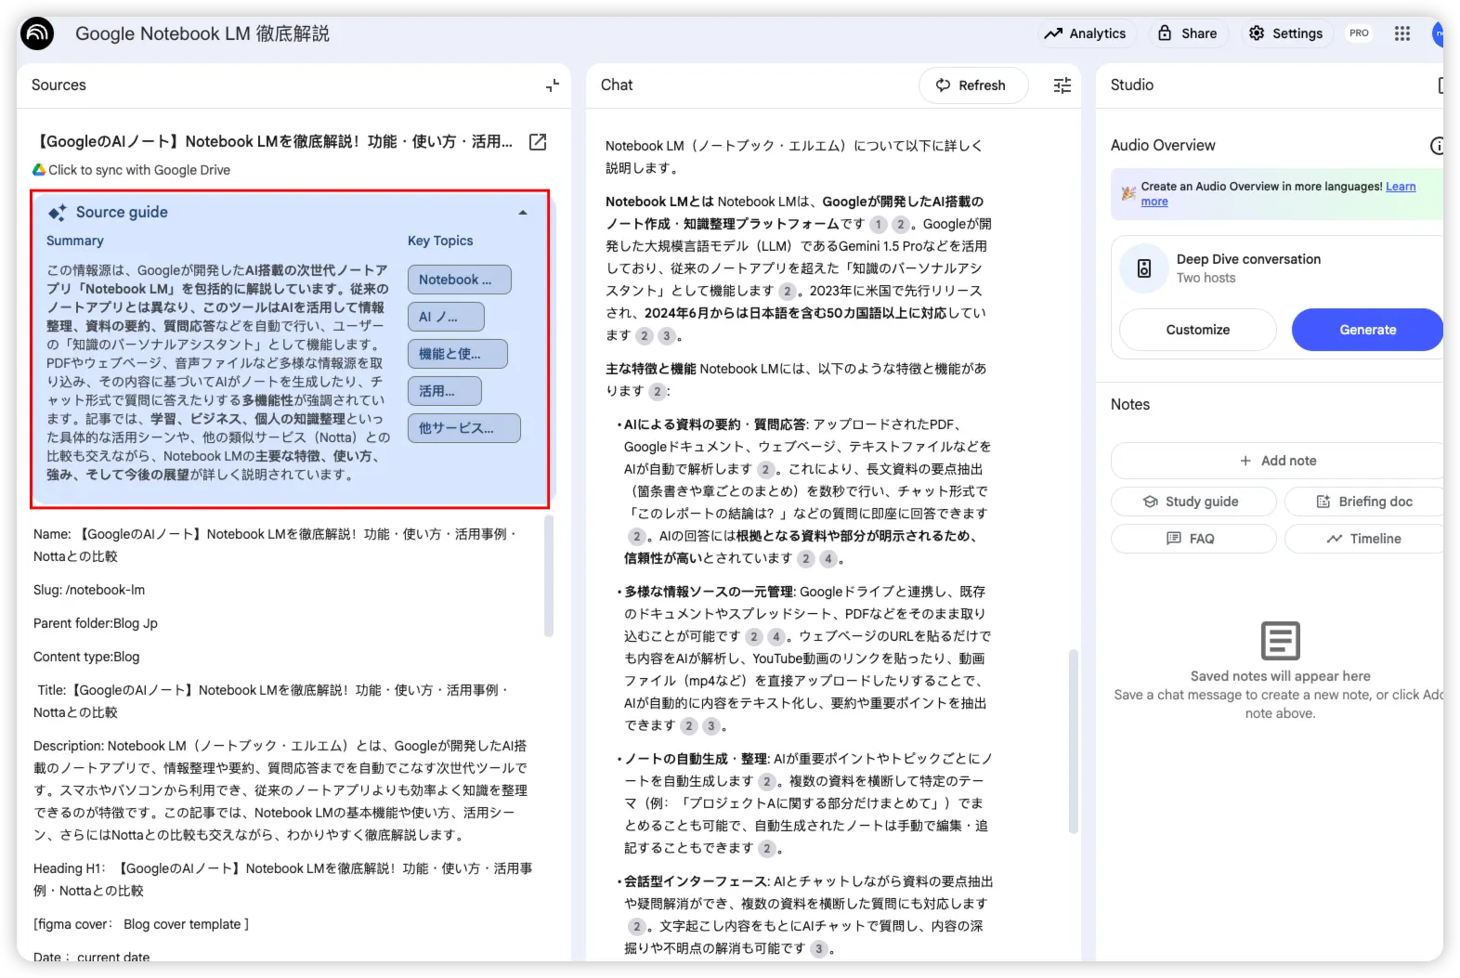
Task: Click the saved notes placeholder icon
Action: [1280, 641]
